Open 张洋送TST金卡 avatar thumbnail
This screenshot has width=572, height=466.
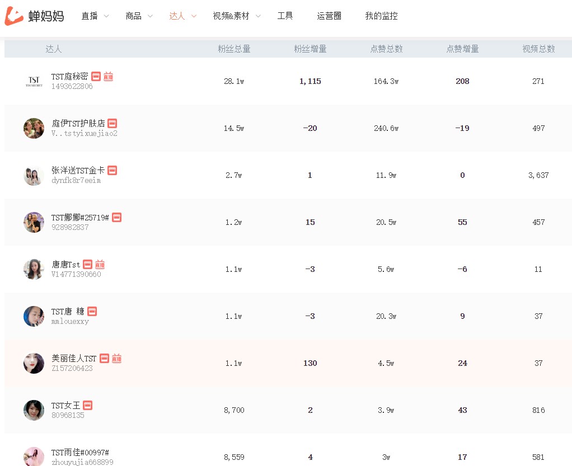click(x=34, y=175)
